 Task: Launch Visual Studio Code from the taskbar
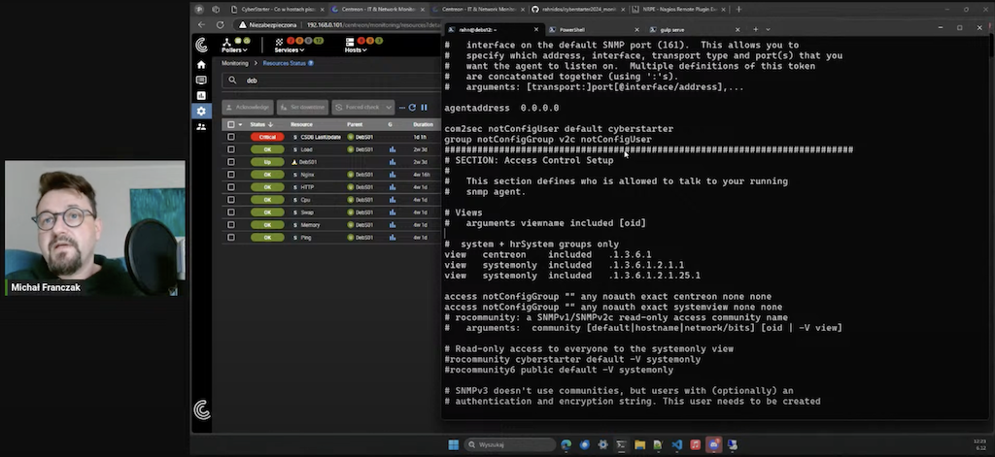[677, 444]
